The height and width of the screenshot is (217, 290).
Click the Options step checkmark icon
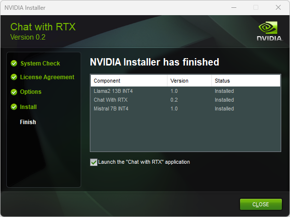click(14, 92)
